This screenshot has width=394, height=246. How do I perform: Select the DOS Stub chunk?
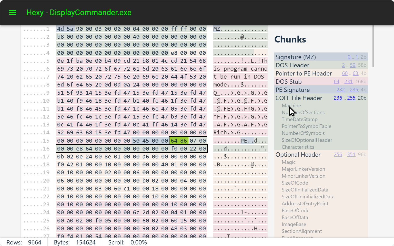(321, 81)
